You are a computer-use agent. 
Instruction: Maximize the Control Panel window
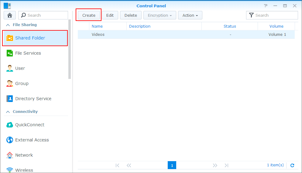coord(285,6)
